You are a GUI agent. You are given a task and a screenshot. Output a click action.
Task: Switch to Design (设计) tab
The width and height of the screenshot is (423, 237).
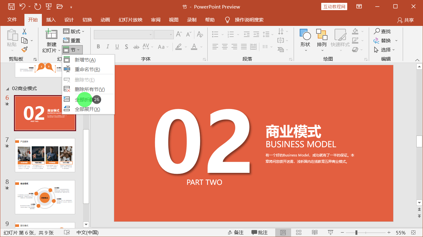coord(69,20)
